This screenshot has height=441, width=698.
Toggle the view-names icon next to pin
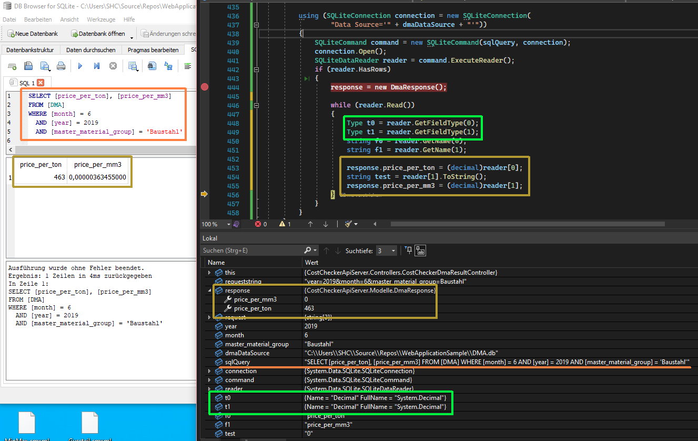pyautogui.click(x=420, y=250)
